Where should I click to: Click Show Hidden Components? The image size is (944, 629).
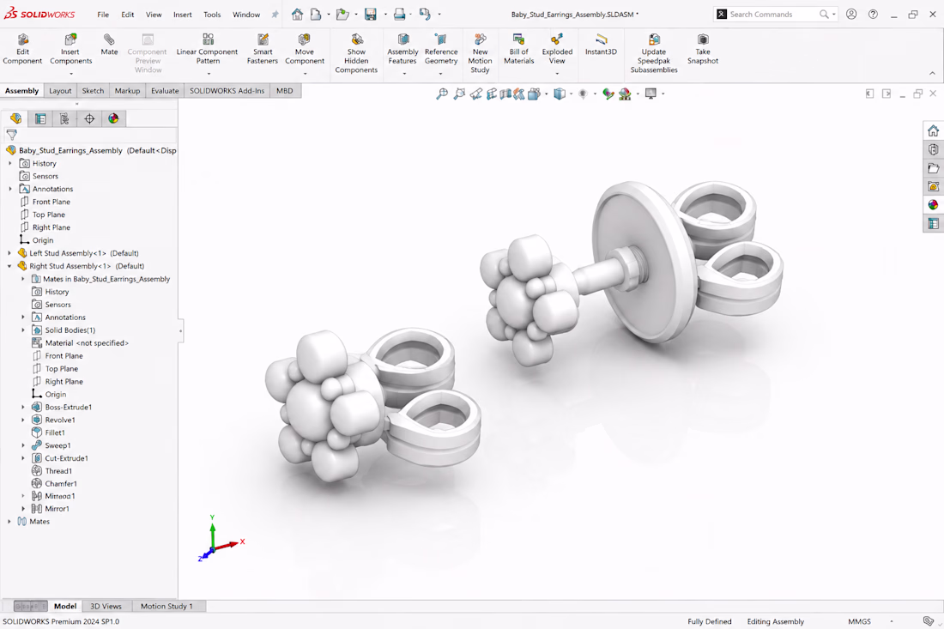click(356, 53)
